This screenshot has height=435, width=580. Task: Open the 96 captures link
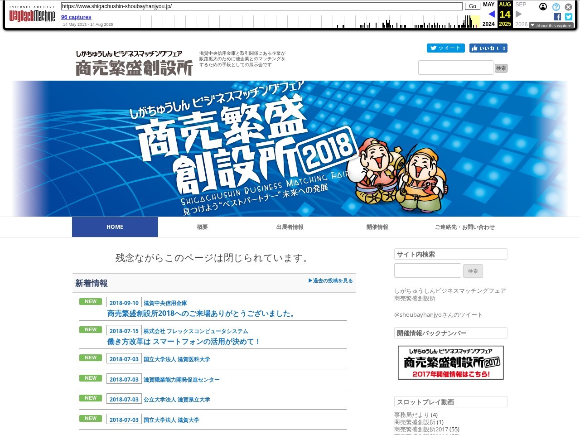coord(76,17)
